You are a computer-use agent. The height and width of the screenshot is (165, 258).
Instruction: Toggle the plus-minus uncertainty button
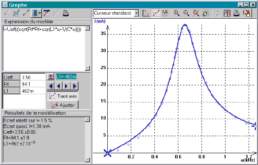(x=50, y=76)
